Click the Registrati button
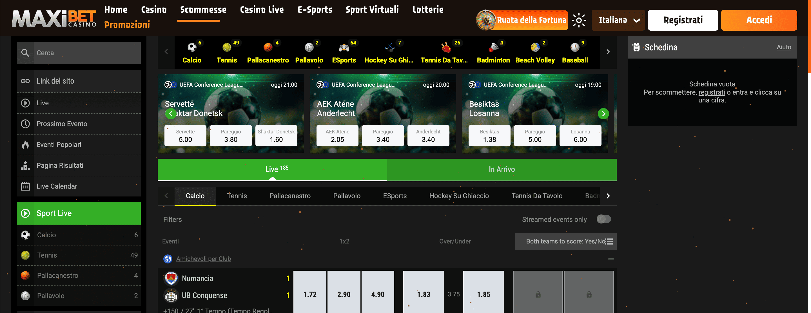This screenshot has height=313, width=811. point(683,20)
